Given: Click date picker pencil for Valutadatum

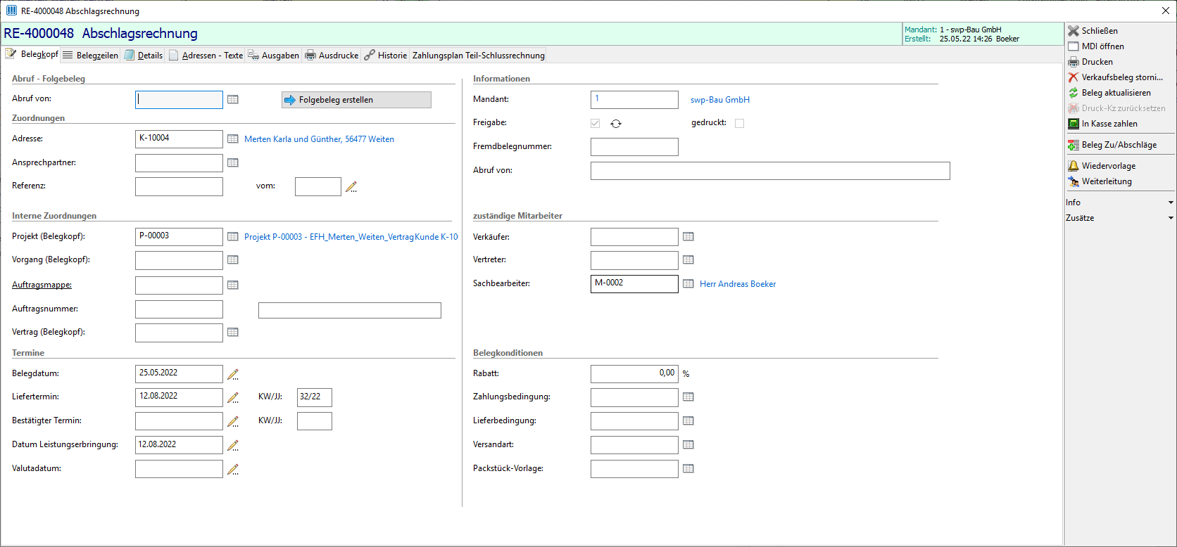Looking at the screenshot, I should [x=233, y=470].
